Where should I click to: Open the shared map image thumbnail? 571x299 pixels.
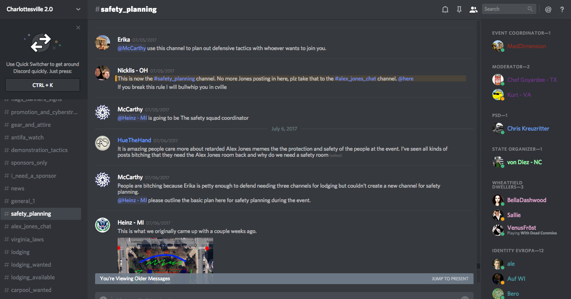tap(165, 255)
